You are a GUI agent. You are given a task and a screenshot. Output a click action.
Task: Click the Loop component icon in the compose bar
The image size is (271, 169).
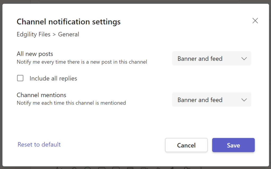(130, 168)
